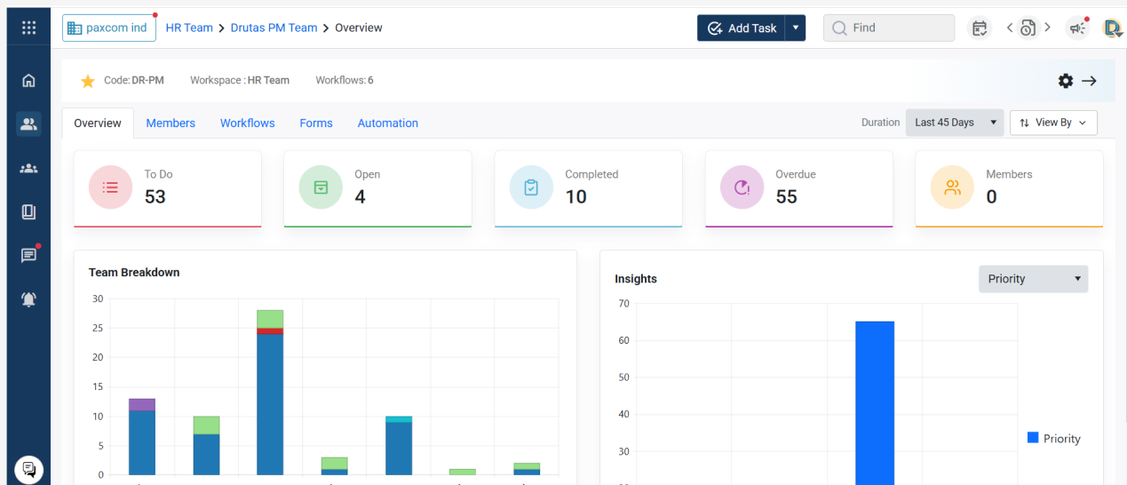The width and height of the screenshot is (1127, 485).
Task: Expand the Add Task dropdown arrow
Action: tap(796, 28)
